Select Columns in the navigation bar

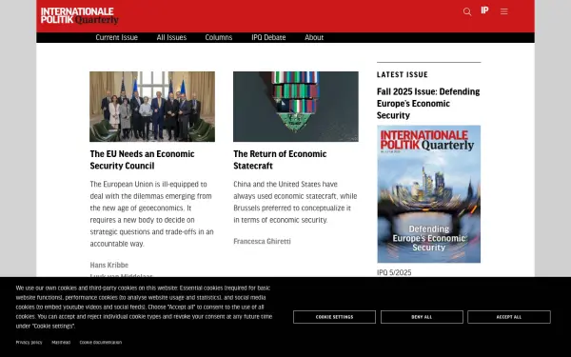[219, 37]
